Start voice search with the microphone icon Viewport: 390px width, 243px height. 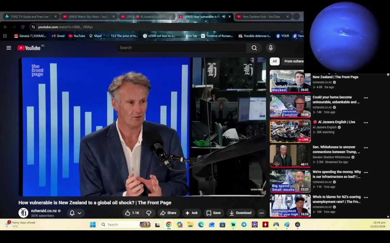(x=271, y=48)
